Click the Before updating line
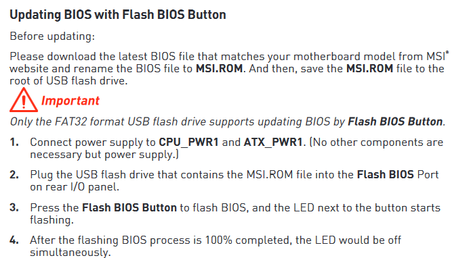 click(x=52, y=36)
